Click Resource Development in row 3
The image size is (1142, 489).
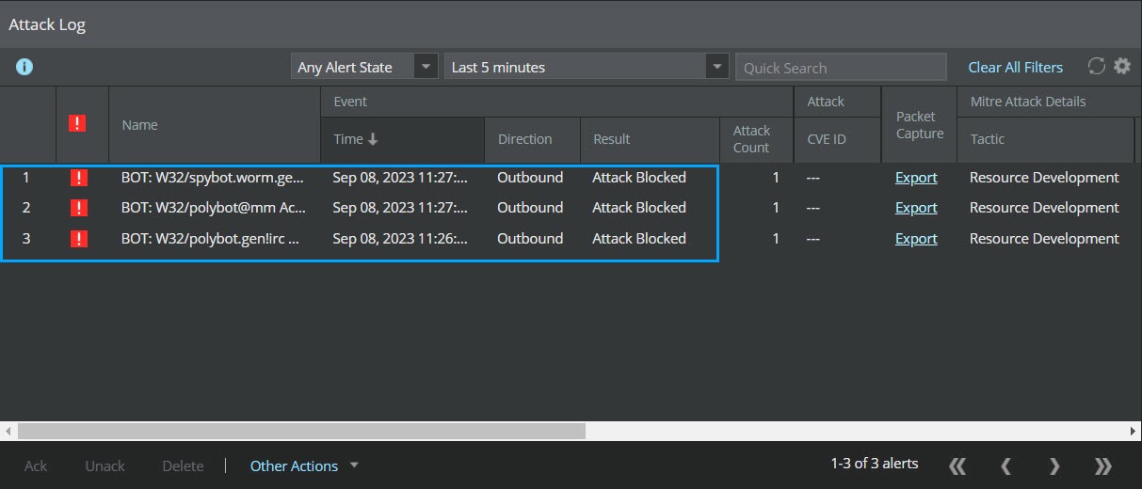[1044, 239]
